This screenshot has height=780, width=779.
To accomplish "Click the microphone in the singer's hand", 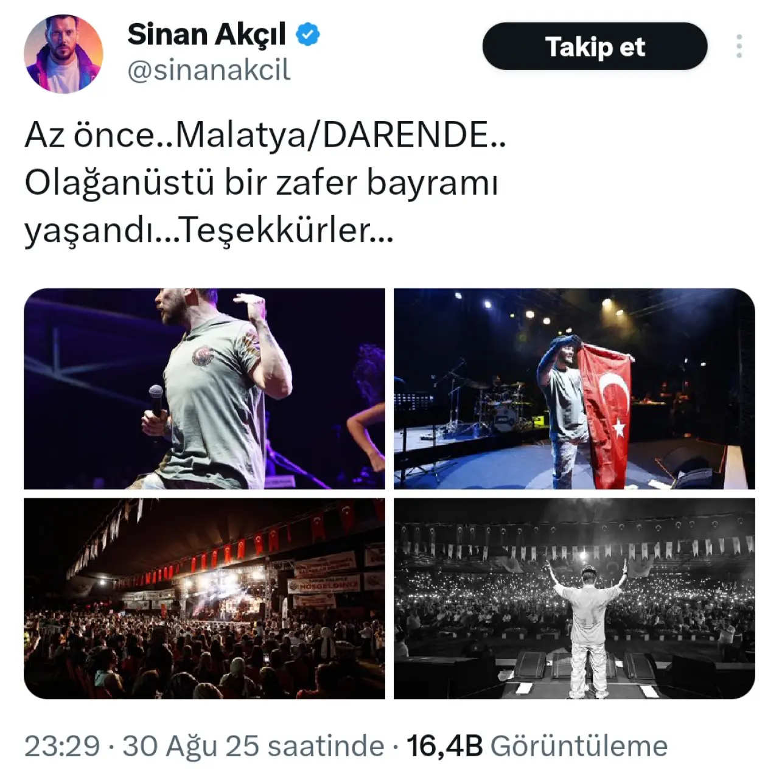I will (x=156, y=401).
